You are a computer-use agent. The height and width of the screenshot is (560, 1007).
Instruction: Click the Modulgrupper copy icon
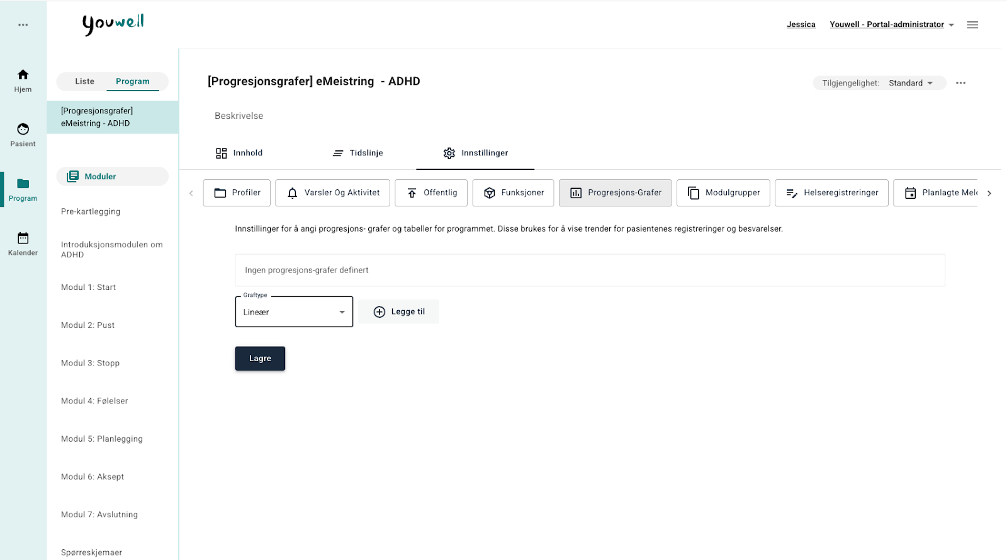pyautogui.click(x=694, y=193)
